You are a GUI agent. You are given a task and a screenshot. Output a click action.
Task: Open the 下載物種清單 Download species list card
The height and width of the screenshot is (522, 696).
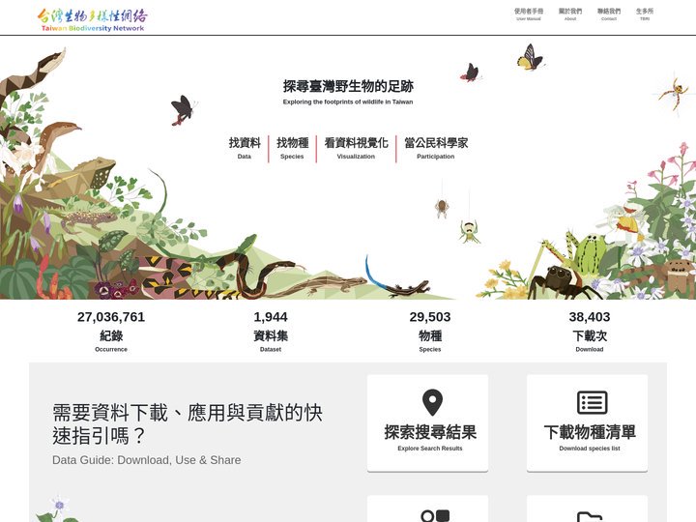coord(588,423)
